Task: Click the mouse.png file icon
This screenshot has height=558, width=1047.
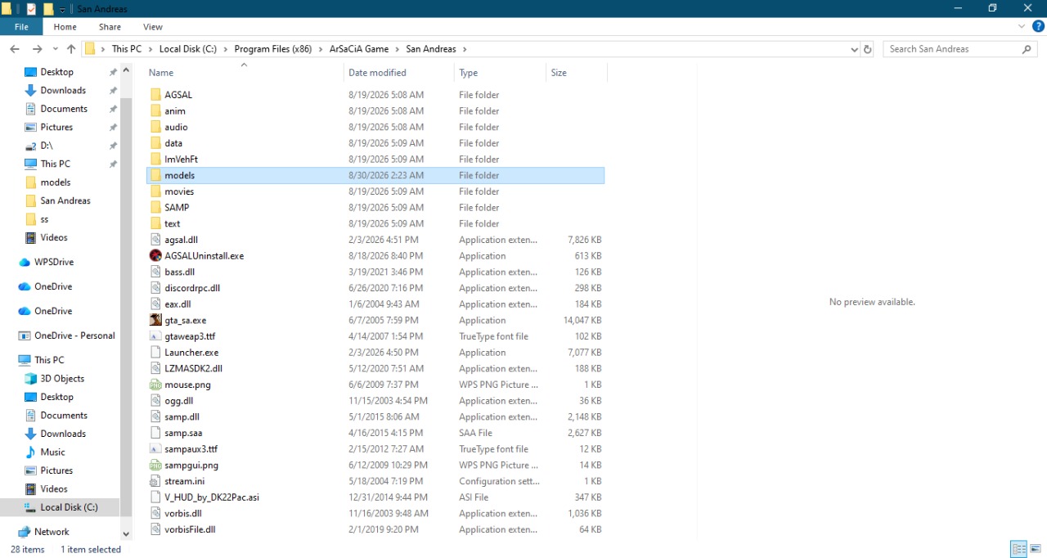Action: (156, 385)
